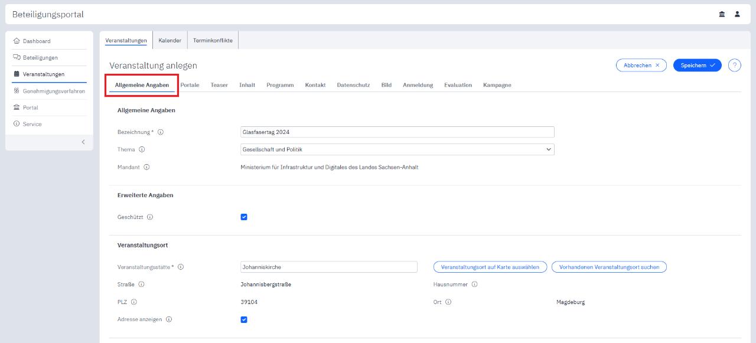Viewport: 756px width, 343px height.
Task: Select the Allgemeine Angaben tab
Action: 142,85
